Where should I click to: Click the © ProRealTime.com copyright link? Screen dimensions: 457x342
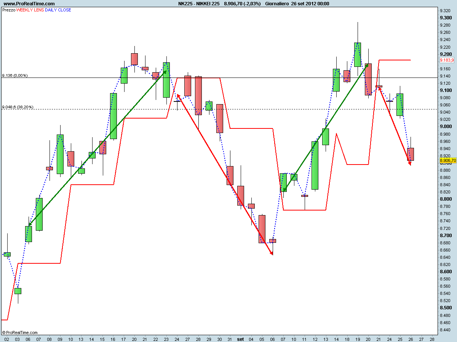[20, 332]
